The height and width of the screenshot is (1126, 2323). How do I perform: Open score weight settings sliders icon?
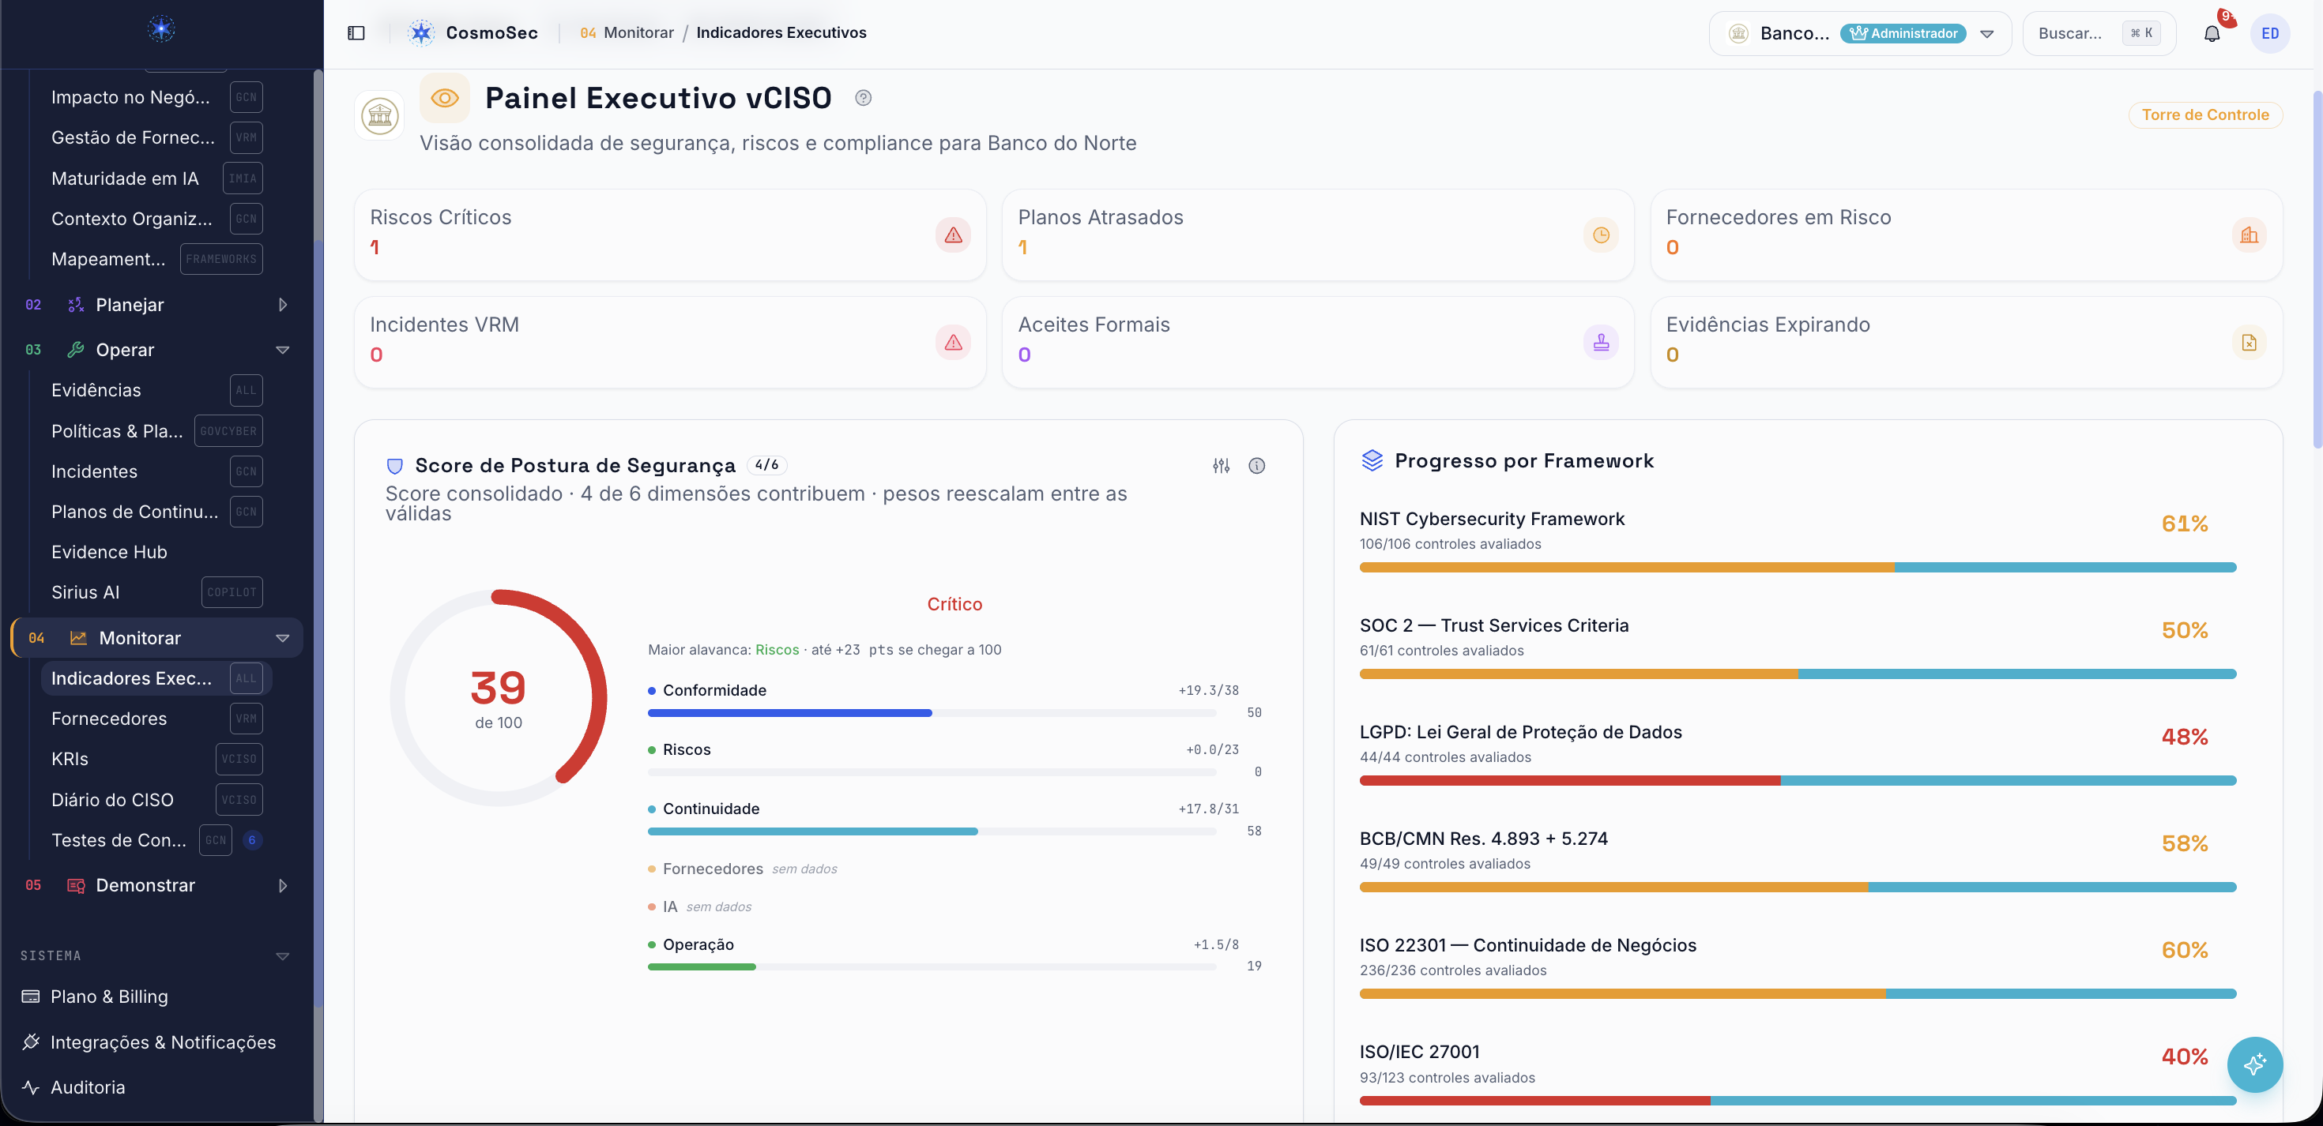pyautogui.click(x=1221, y=466)
